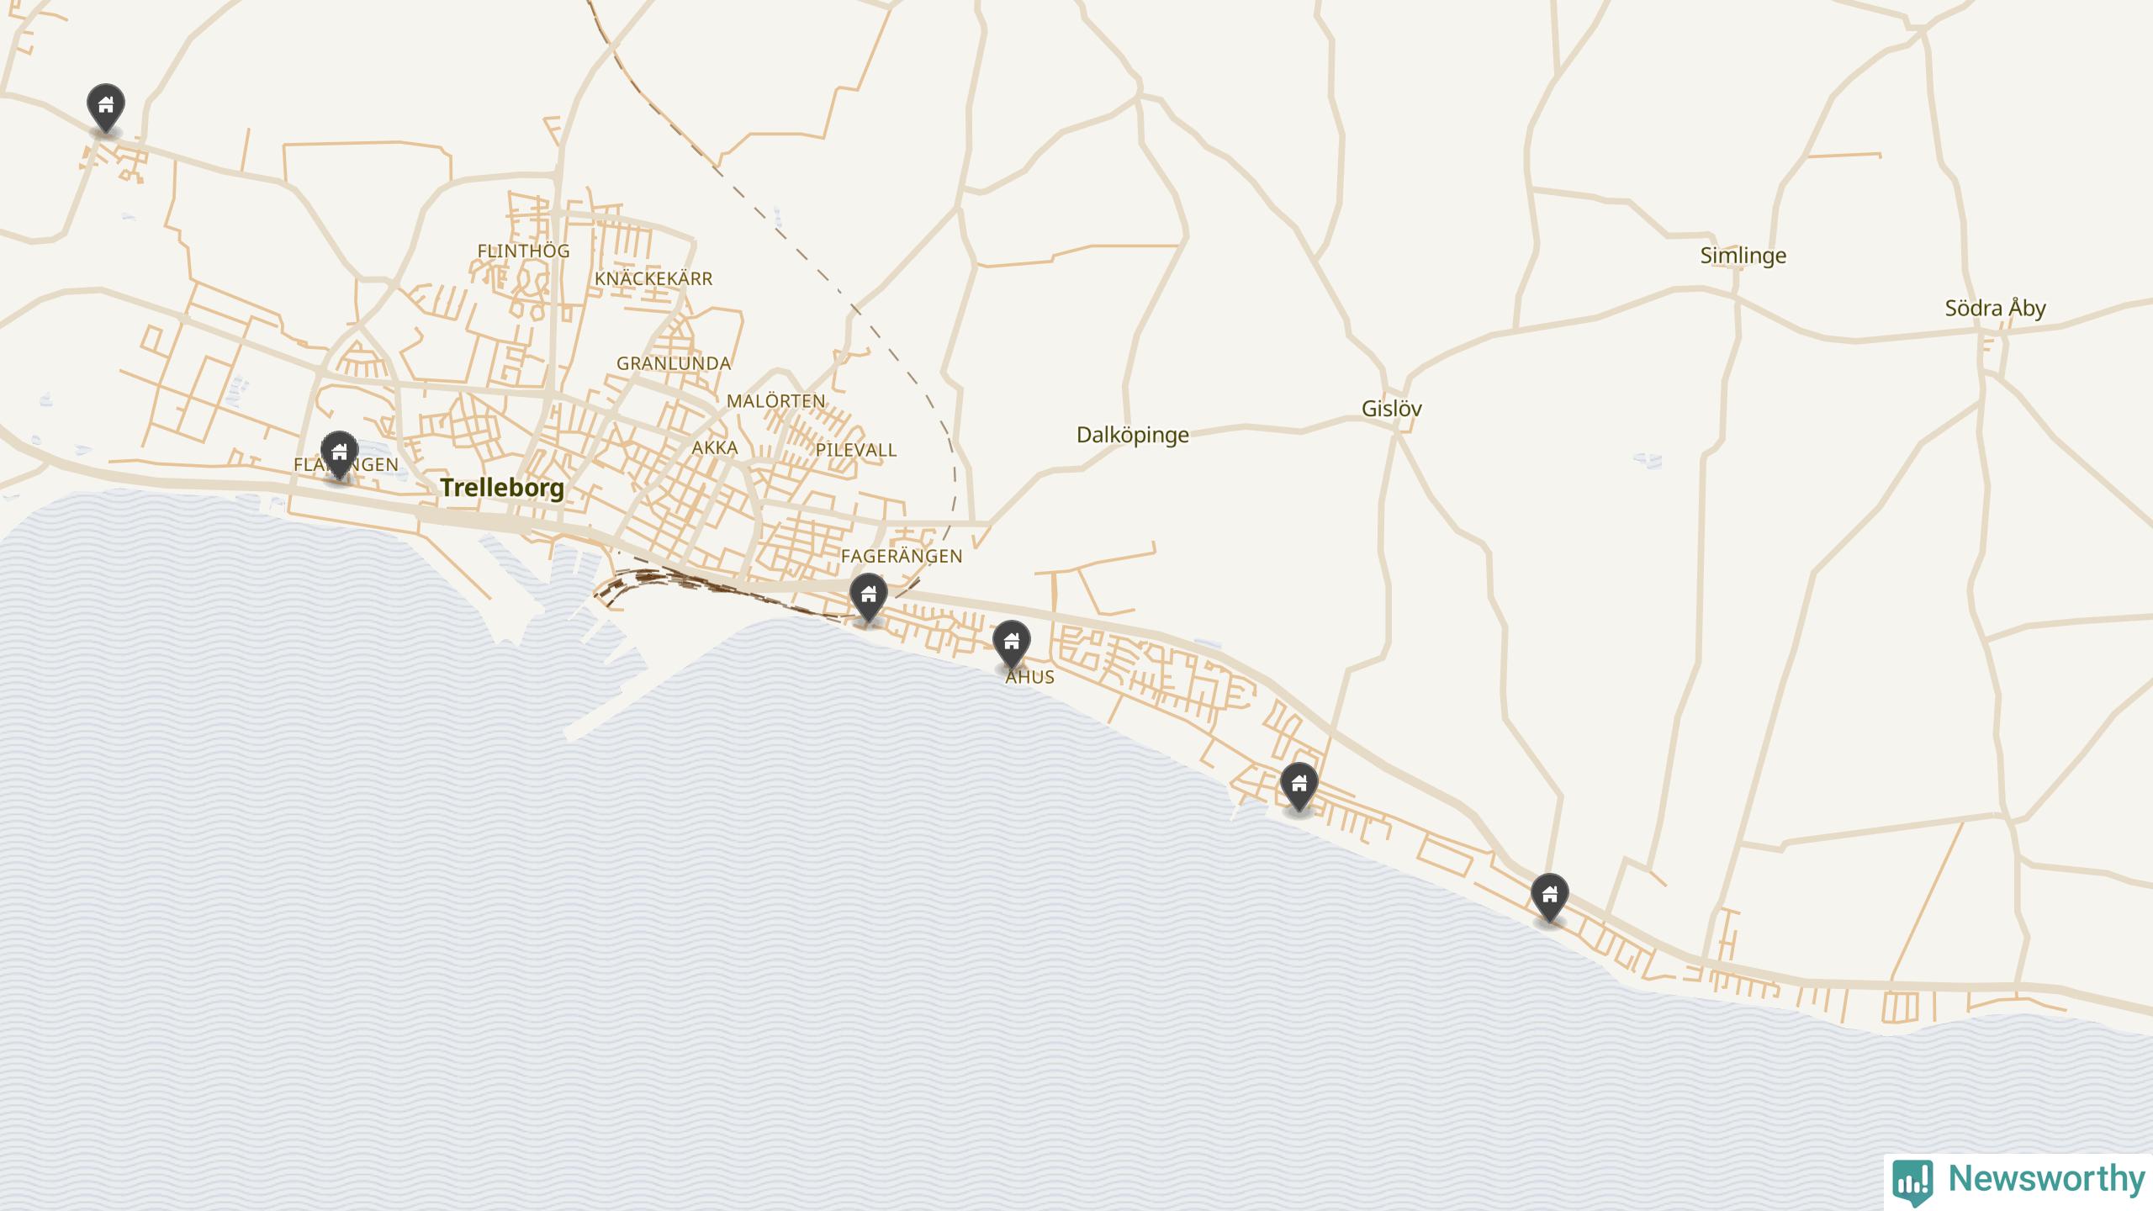
Task: Click the Gislöv village label
Action: pyautogui.click(x=1392, y=409)
